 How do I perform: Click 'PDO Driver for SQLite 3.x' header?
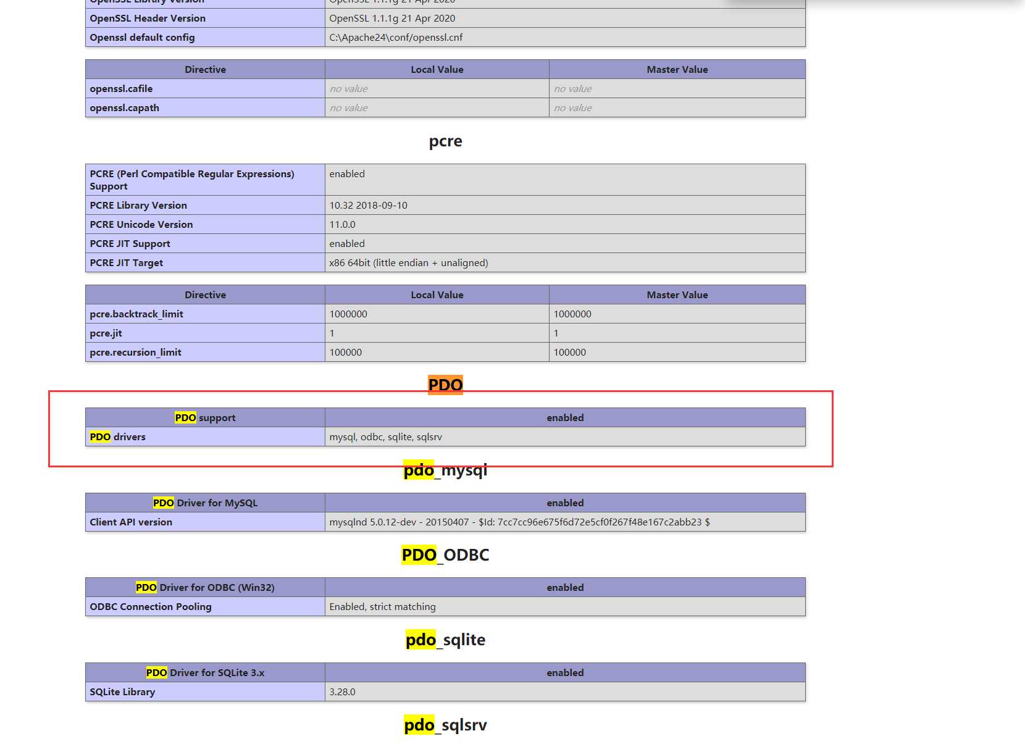click(x=205, y=673)
